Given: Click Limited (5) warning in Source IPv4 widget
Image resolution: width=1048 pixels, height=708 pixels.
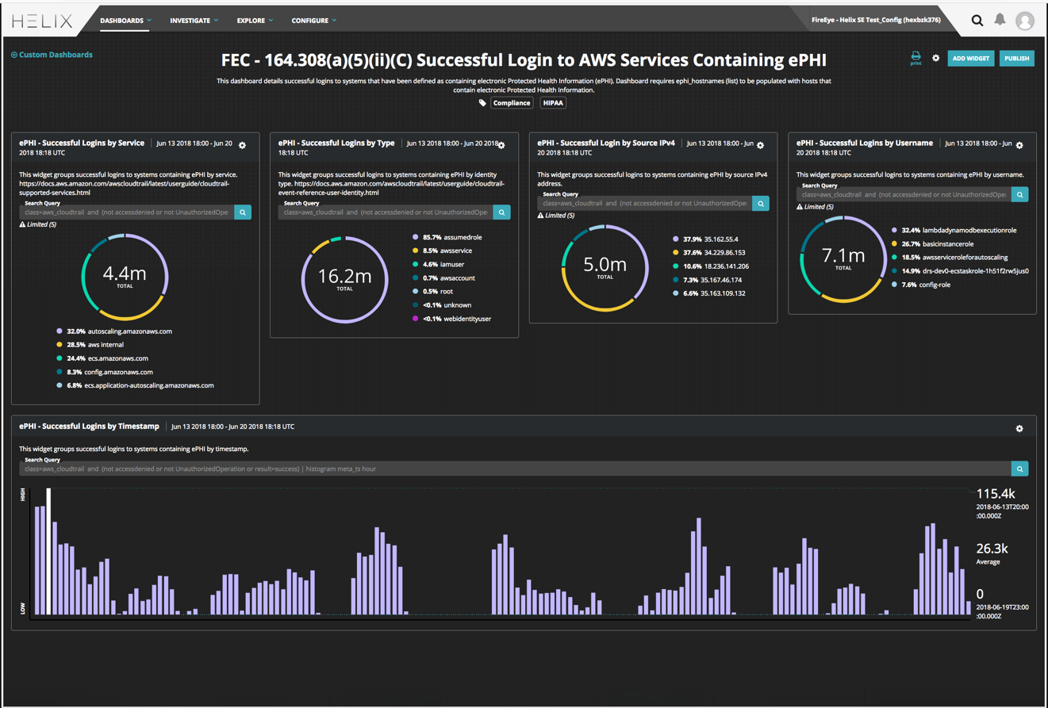Looking at the screenshot, I should tap(556, 216).
